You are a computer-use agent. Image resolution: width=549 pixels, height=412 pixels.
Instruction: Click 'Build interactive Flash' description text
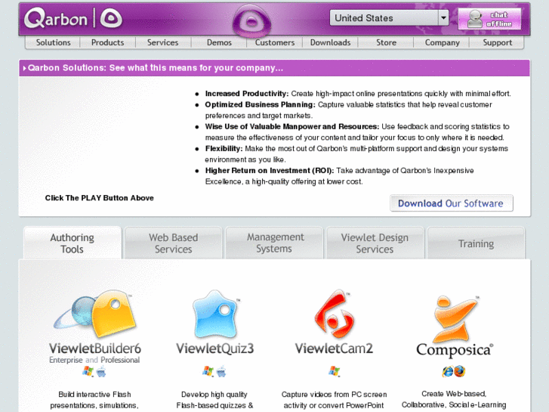[x=94, y=394]
